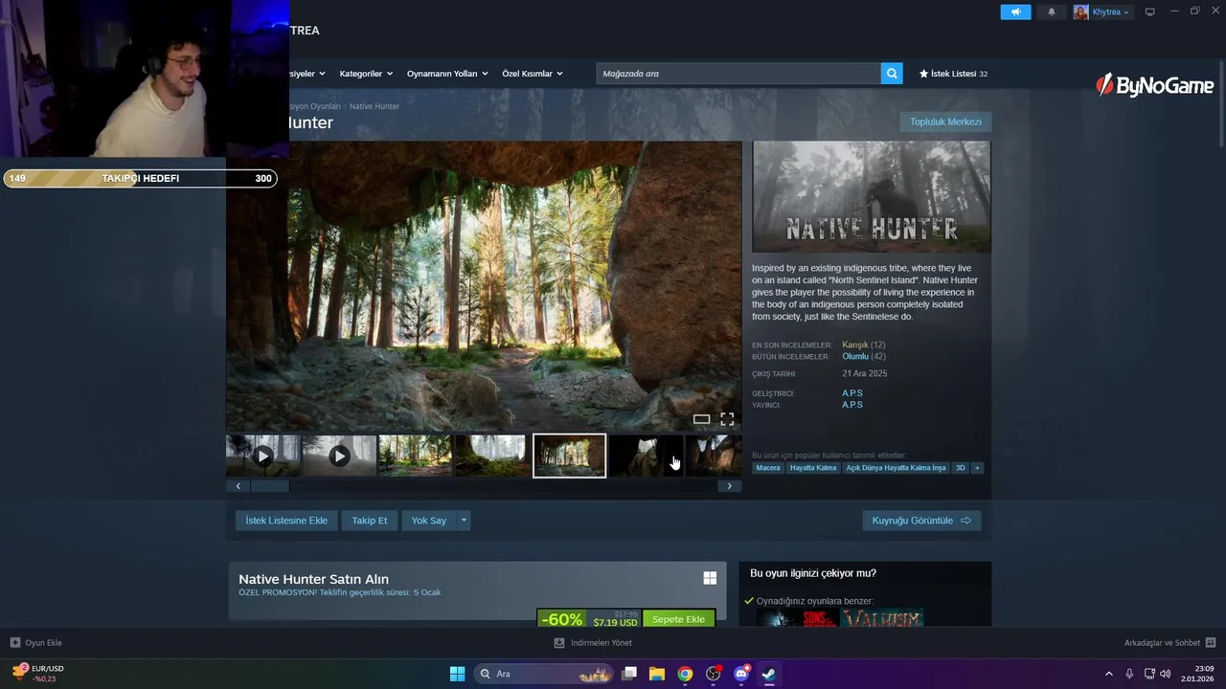Screen dimensions: 1226x689
Task: Click the thumbnail strip horizontal scrollbar handle
Action: [270, 486]
